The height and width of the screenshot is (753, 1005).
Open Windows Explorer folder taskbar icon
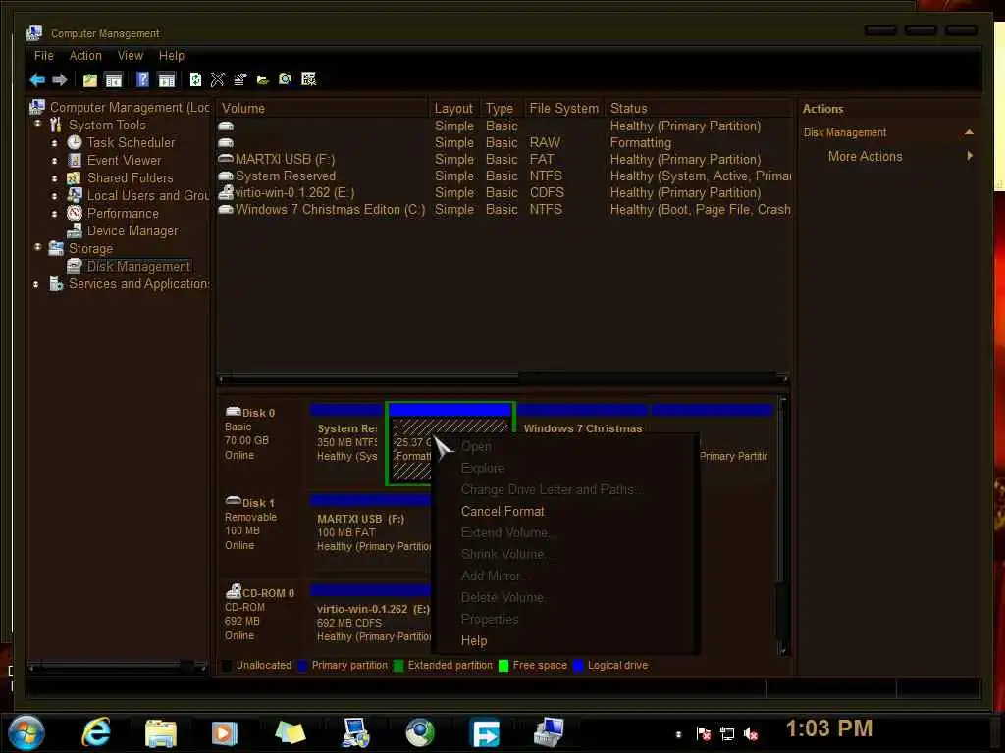(160, 733)
